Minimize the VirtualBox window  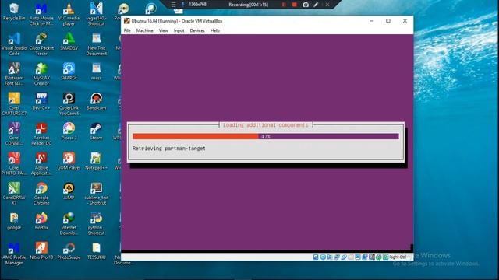(371, 21)
